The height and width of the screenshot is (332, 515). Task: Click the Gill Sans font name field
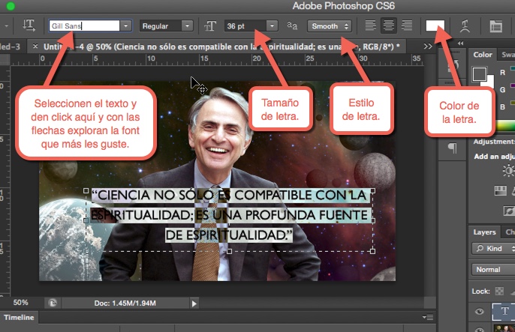82,25
